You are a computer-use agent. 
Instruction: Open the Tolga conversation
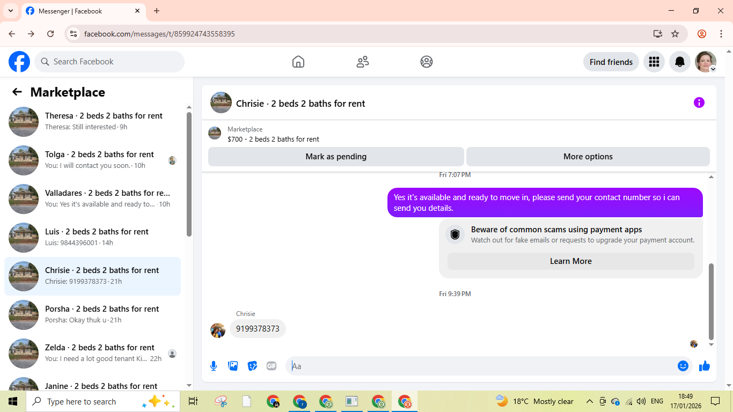[x=93, y=160]
